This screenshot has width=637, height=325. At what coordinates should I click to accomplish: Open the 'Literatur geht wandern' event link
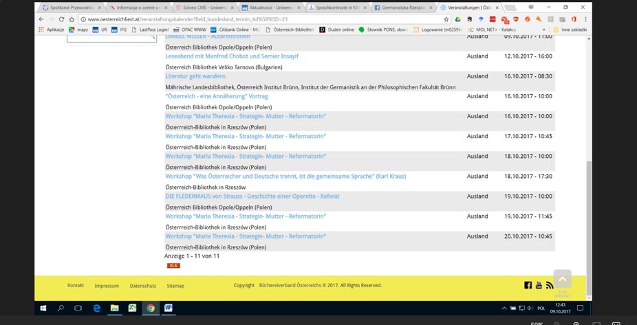195,76
